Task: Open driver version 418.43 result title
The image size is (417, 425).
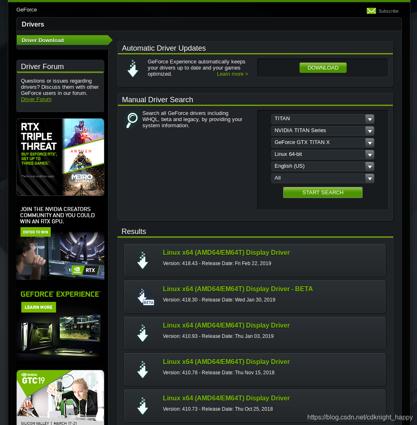Action: (x=226, y=253)
